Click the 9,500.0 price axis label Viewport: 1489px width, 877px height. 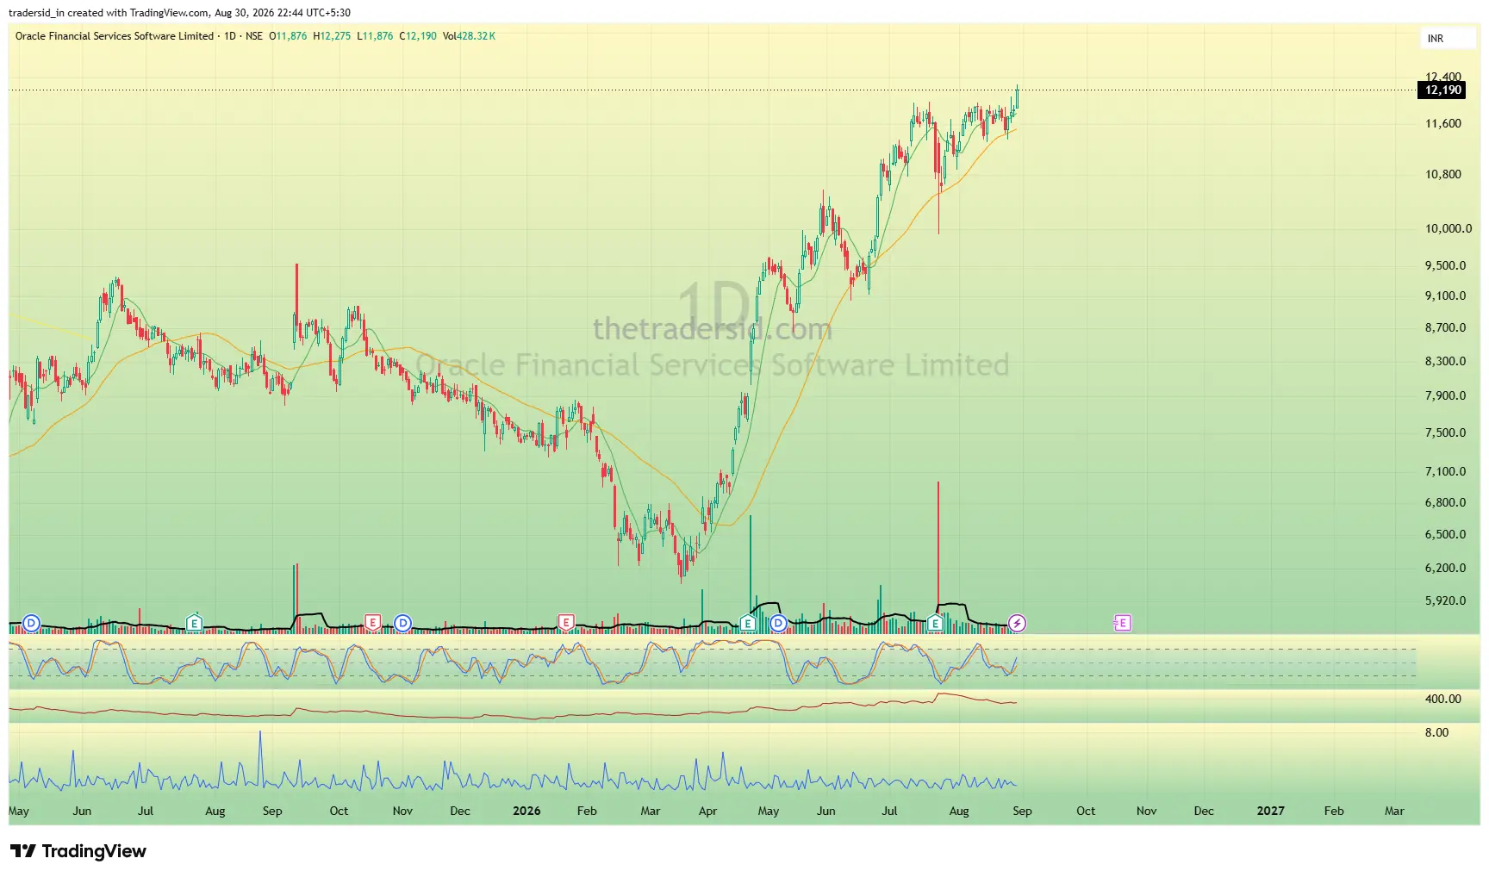(1445, 265)
